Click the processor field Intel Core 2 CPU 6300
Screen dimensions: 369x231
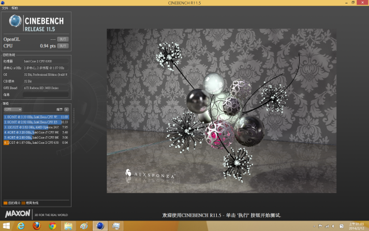[x=46, y=61]
